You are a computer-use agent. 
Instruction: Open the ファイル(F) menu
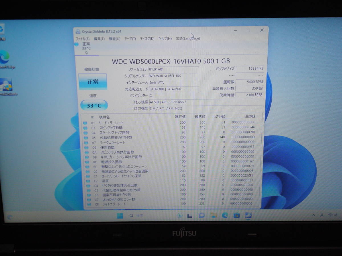pyautogui.click(x=82, y=38)
